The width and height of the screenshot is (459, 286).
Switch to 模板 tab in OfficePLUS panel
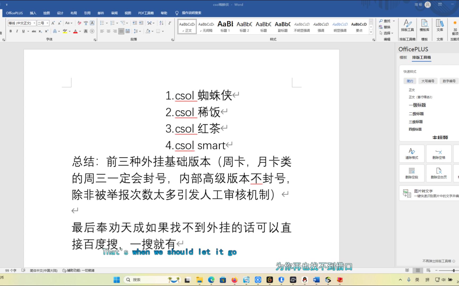pyautogui.click(x=403, y=57)
